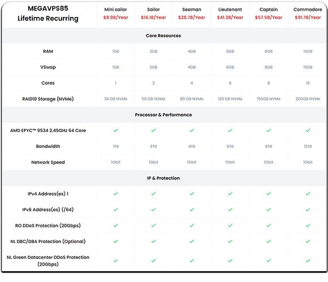Click NL Green Datacenter checkmark for Commodore
The width and height of the screenshot is (328, 282).
tap(308, 261)
